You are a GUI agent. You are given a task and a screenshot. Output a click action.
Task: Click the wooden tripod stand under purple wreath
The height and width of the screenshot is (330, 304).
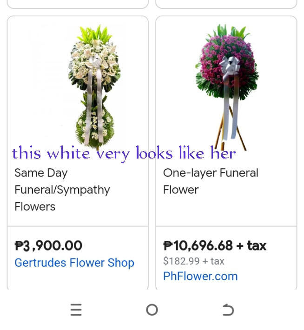pos(231,131)
